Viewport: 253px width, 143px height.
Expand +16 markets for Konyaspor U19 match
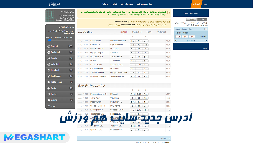168,110
